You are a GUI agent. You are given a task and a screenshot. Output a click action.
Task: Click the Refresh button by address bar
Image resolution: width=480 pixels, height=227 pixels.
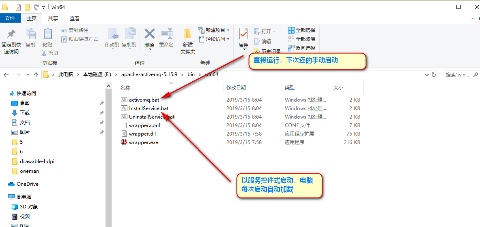point(434,74)
